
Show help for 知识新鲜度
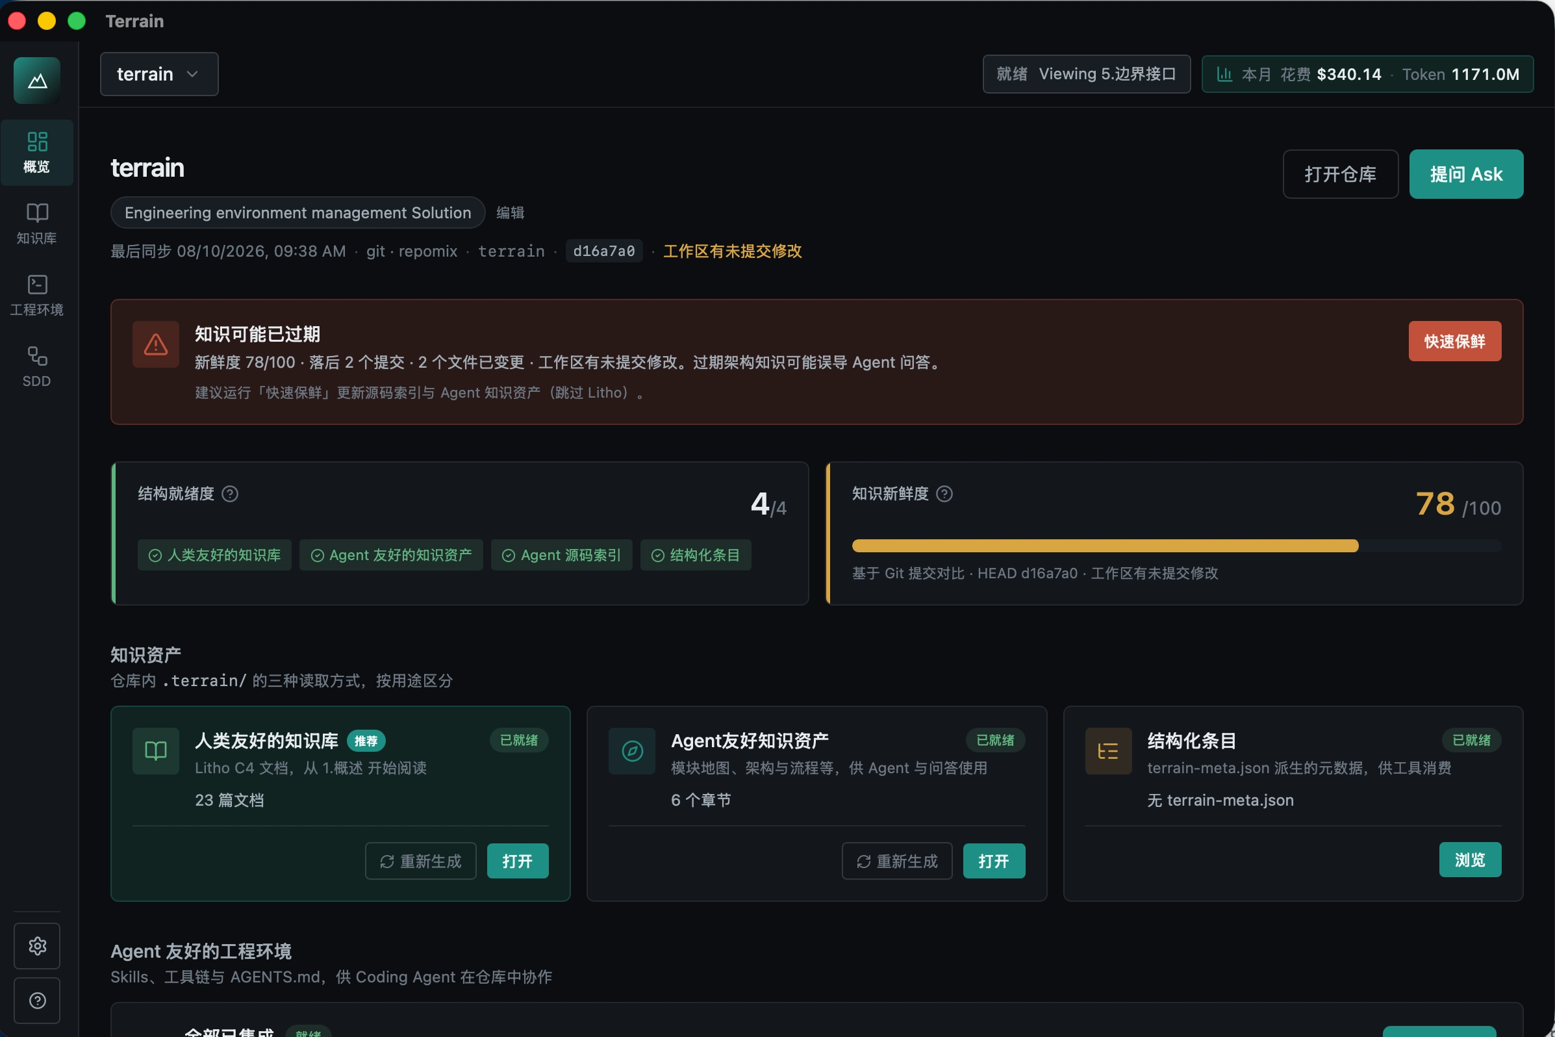(944, 494)
